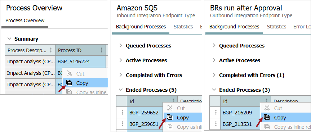Click Copy icon in Process Overview context menu
This screenshot has width=311, height=132.
coord(69,83)
